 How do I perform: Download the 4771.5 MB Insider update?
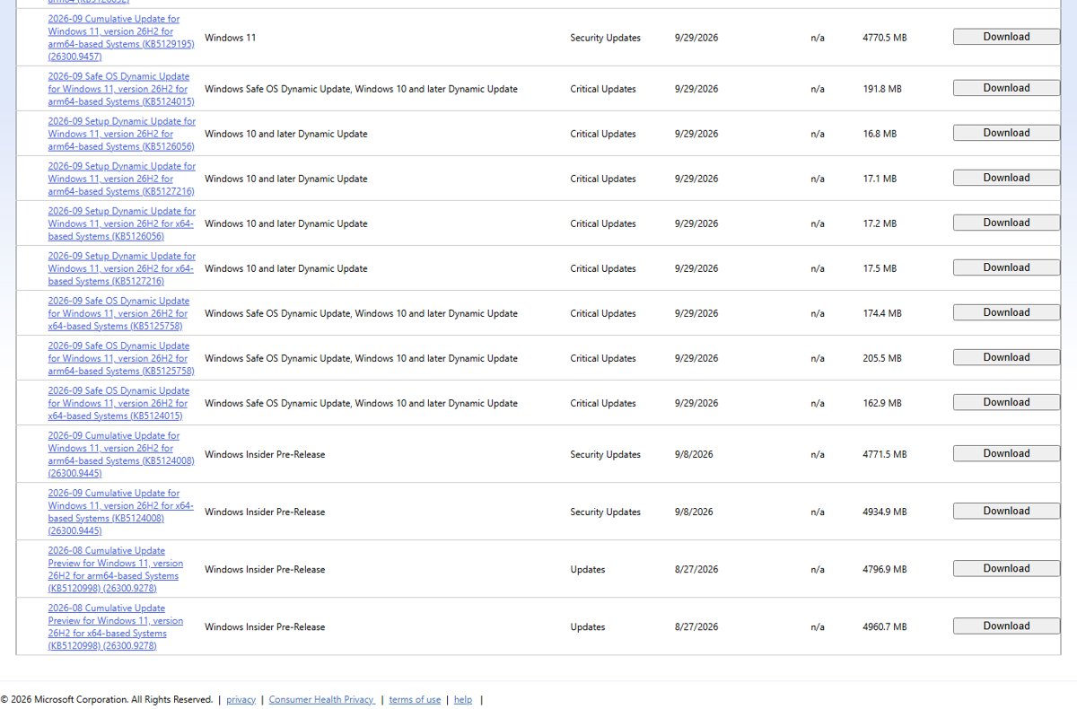pyautogui.click(x=1006, y=453)
